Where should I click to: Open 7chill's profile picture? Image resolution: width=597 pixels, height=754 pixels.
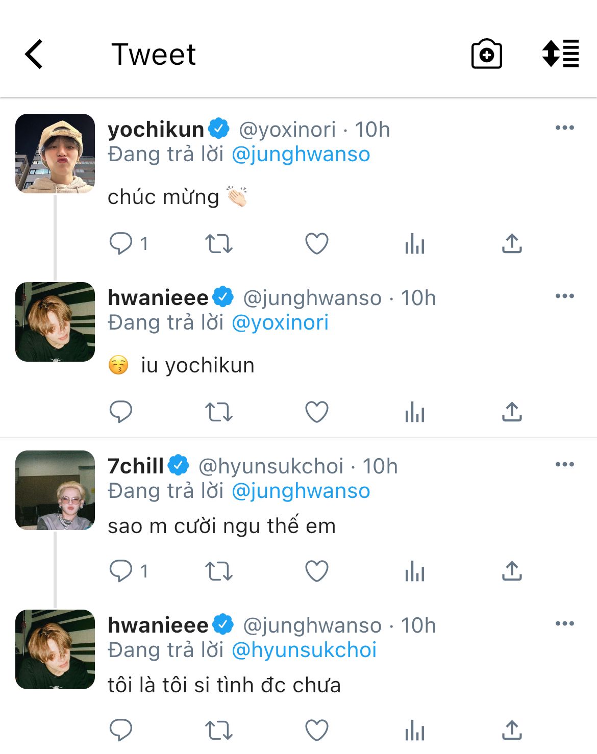55,490
